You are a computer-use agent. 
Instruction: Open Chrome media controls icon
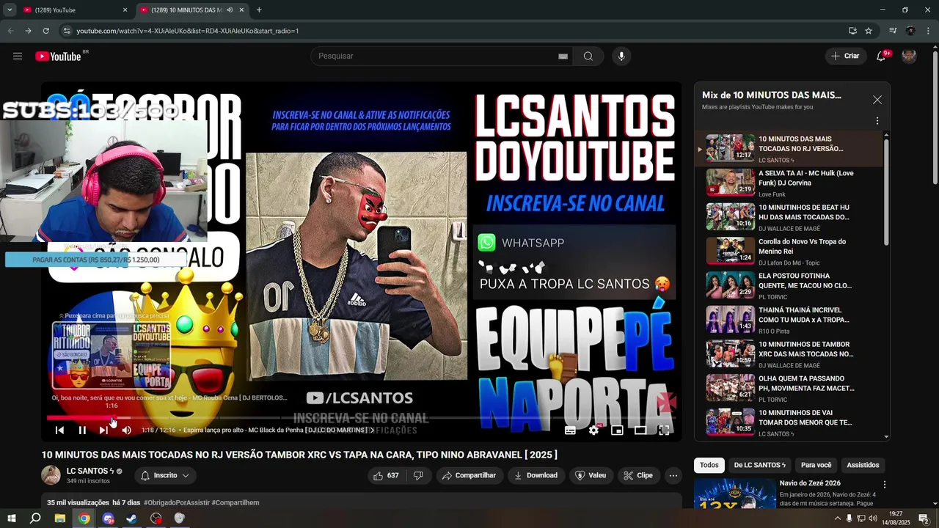pos(892,31)
